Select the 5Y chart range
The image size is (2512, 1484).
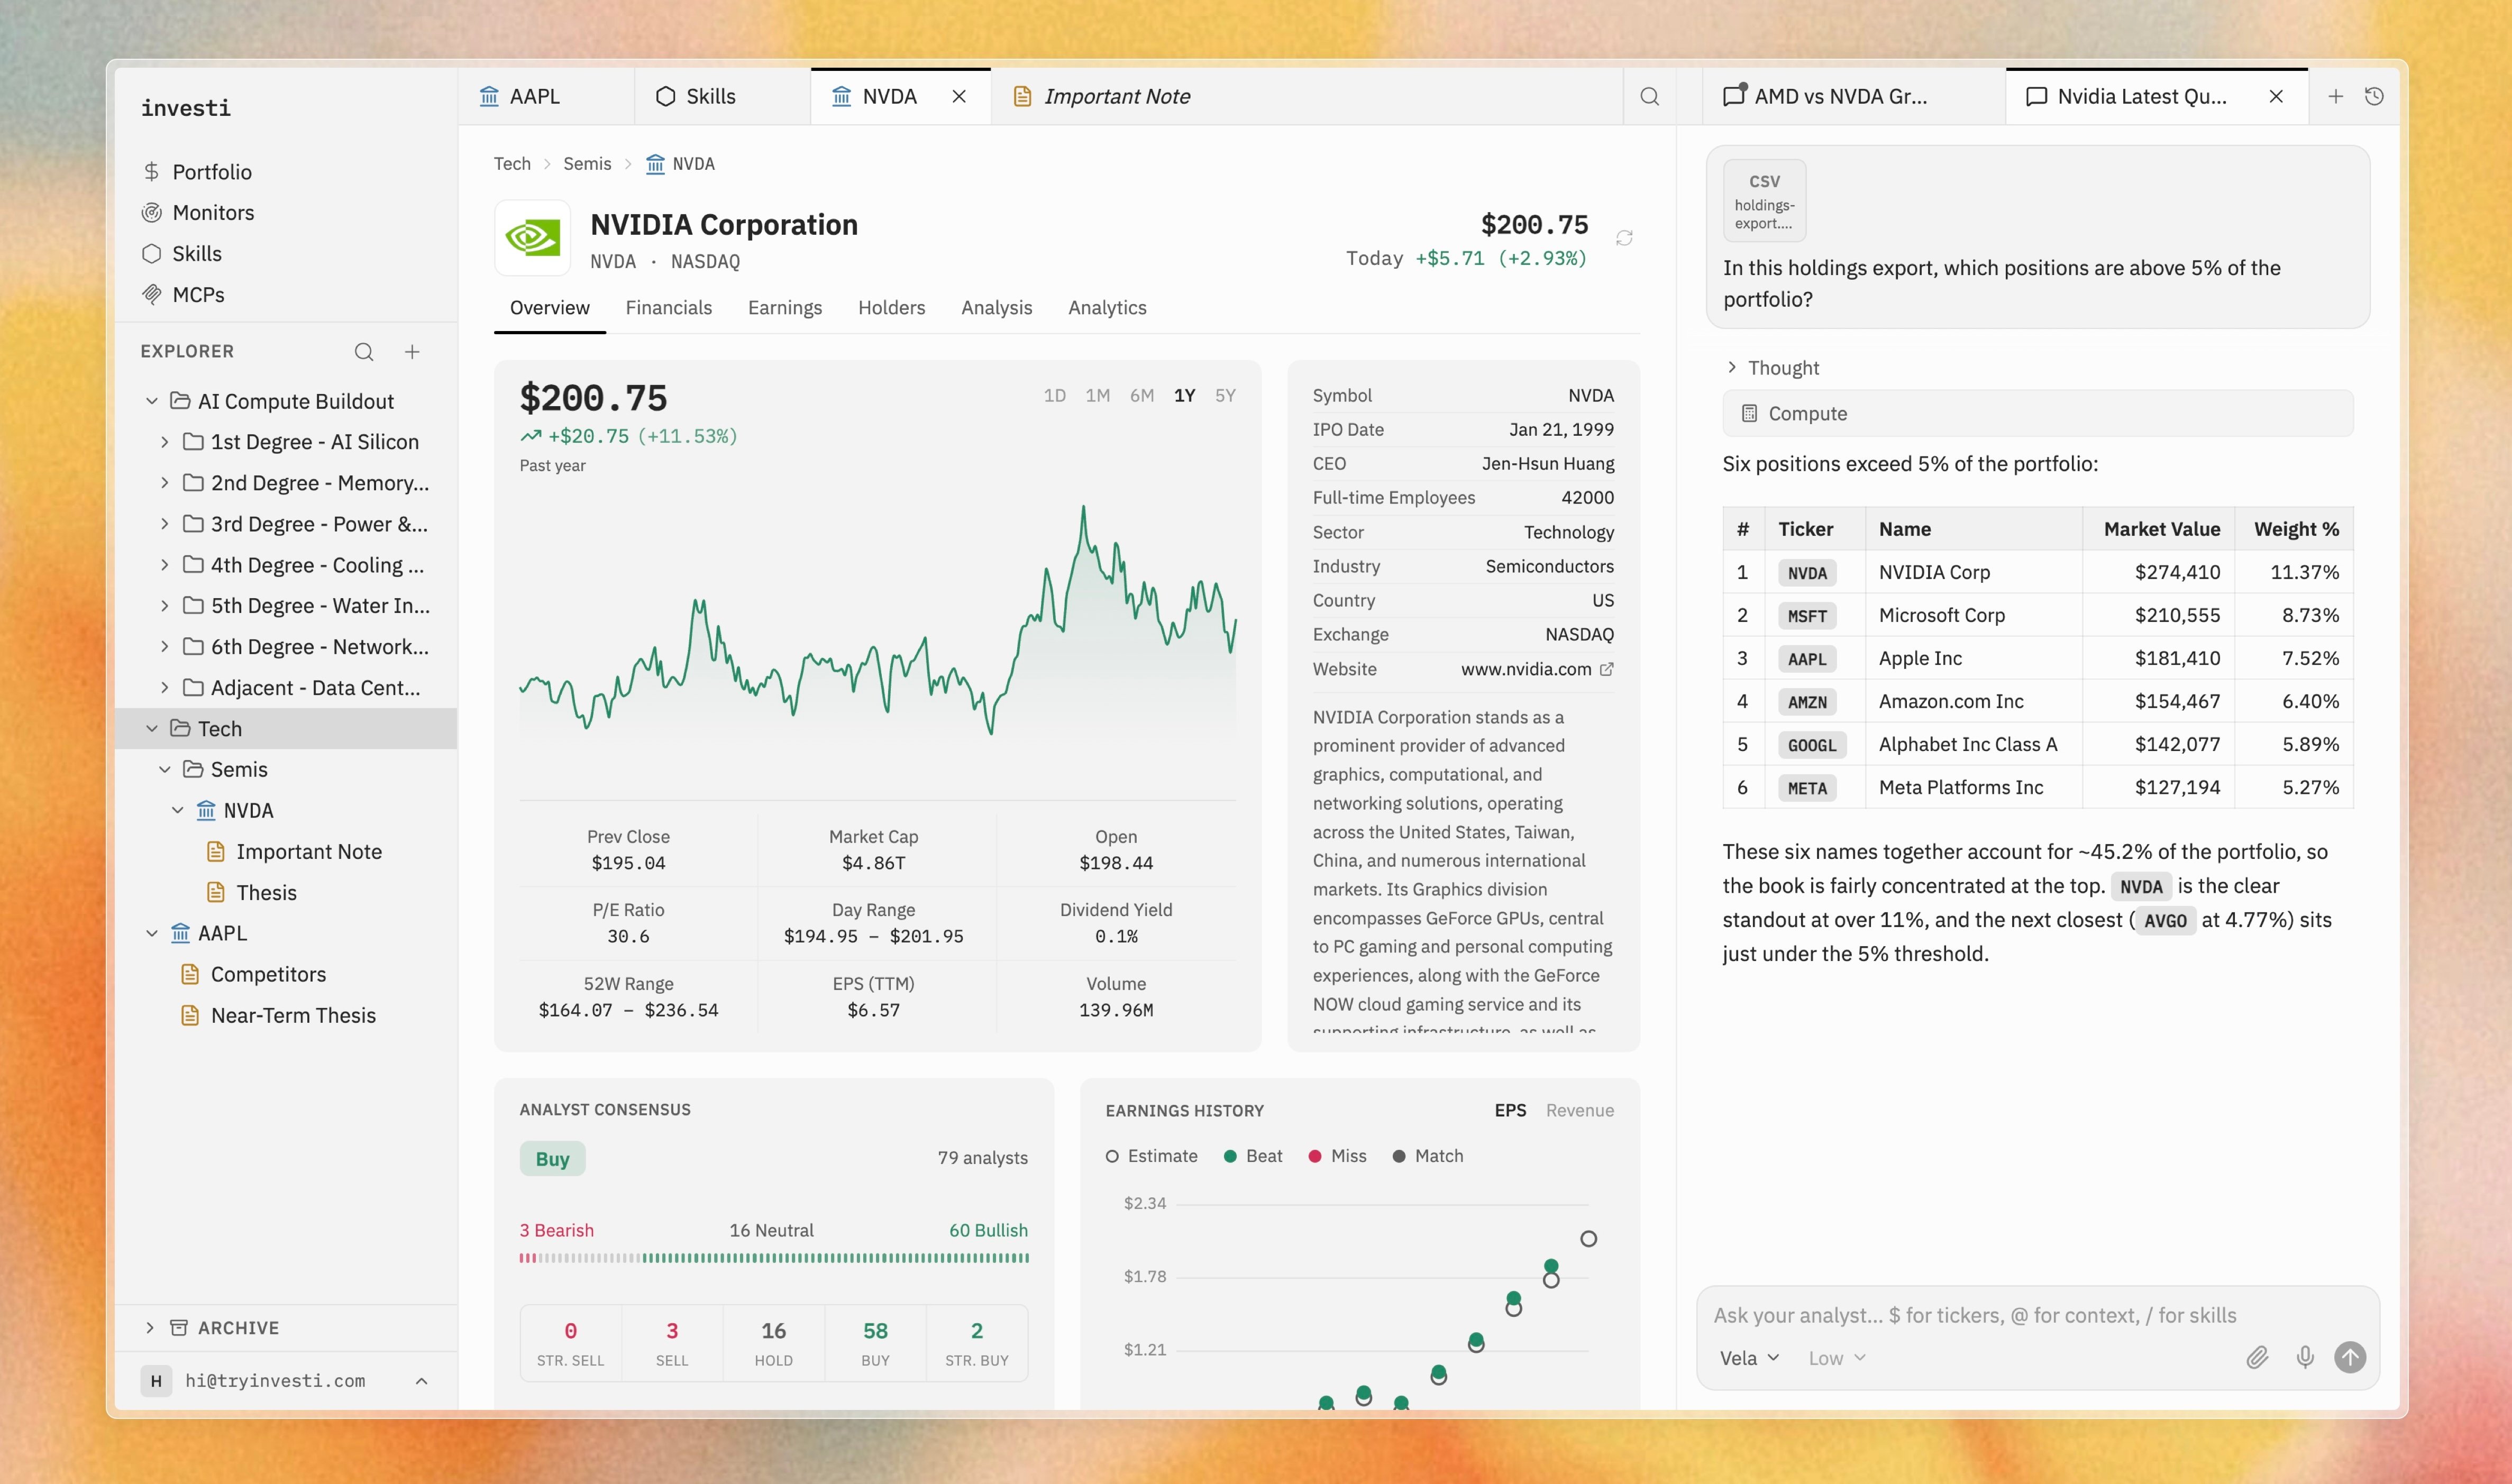pyautogui.click(x=1226, y=396)
